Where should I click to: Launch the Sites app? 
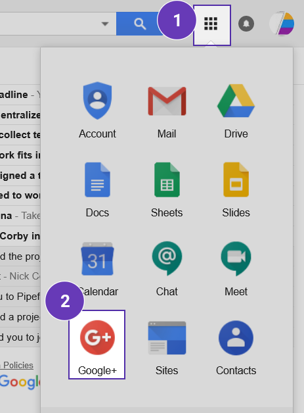[167, 348]
